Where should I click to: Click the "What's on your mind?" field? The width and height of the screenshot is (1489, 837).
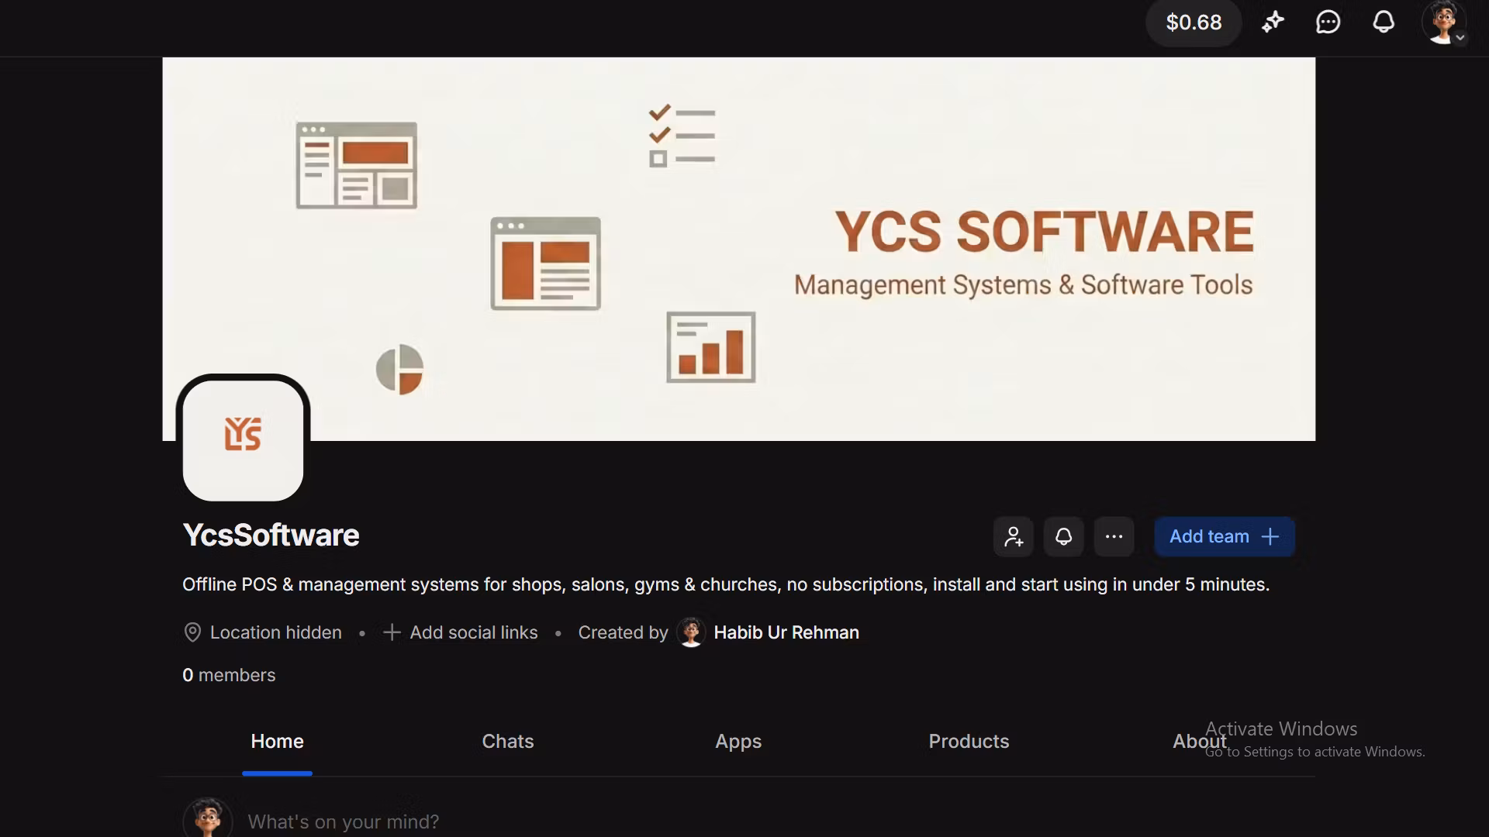point(344,821)
